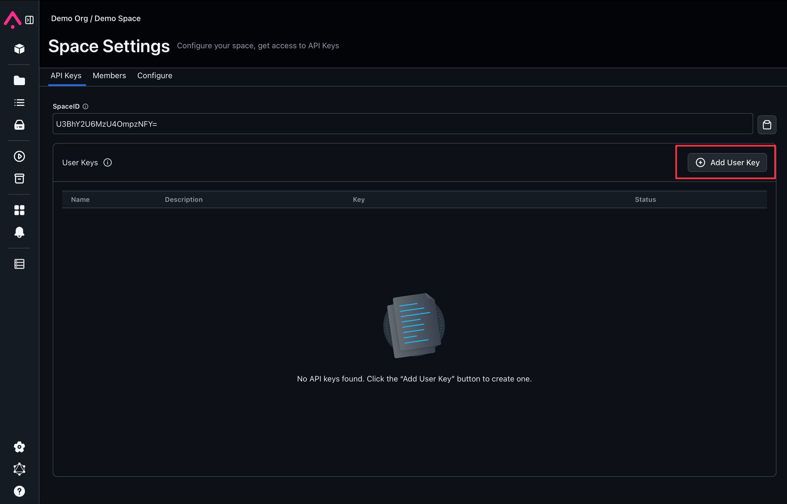The image size is (787, 504).
Task: Open the cube models icon in sidebar
Action: click(19, 49)
